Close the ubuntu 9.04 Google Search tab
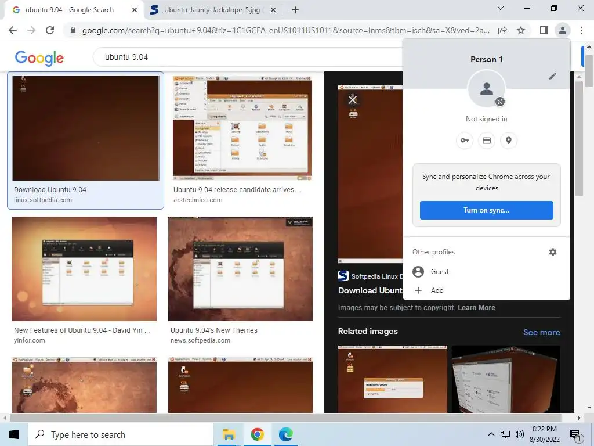 tap(135, 10)
